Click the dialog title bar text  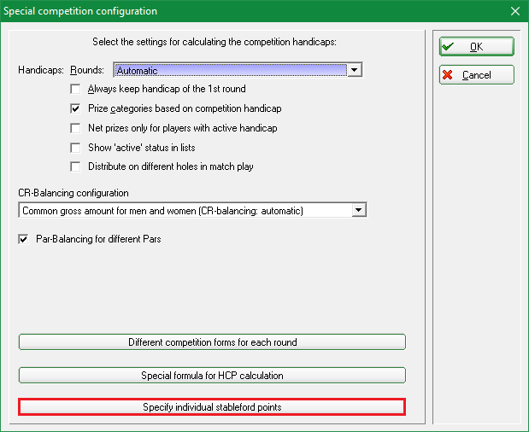[80, 11]
